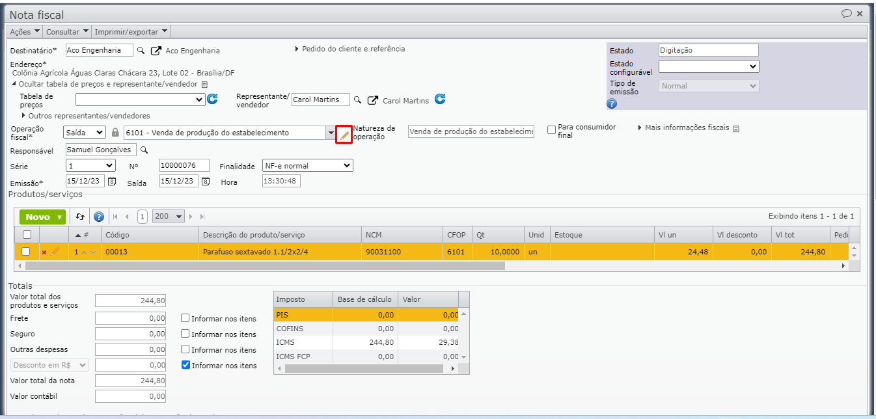Screen dimensions: 876x419
Task: Click list icon beside Ocultar tabela de preços
Action: pyautogui.click(x=204, y=85)
